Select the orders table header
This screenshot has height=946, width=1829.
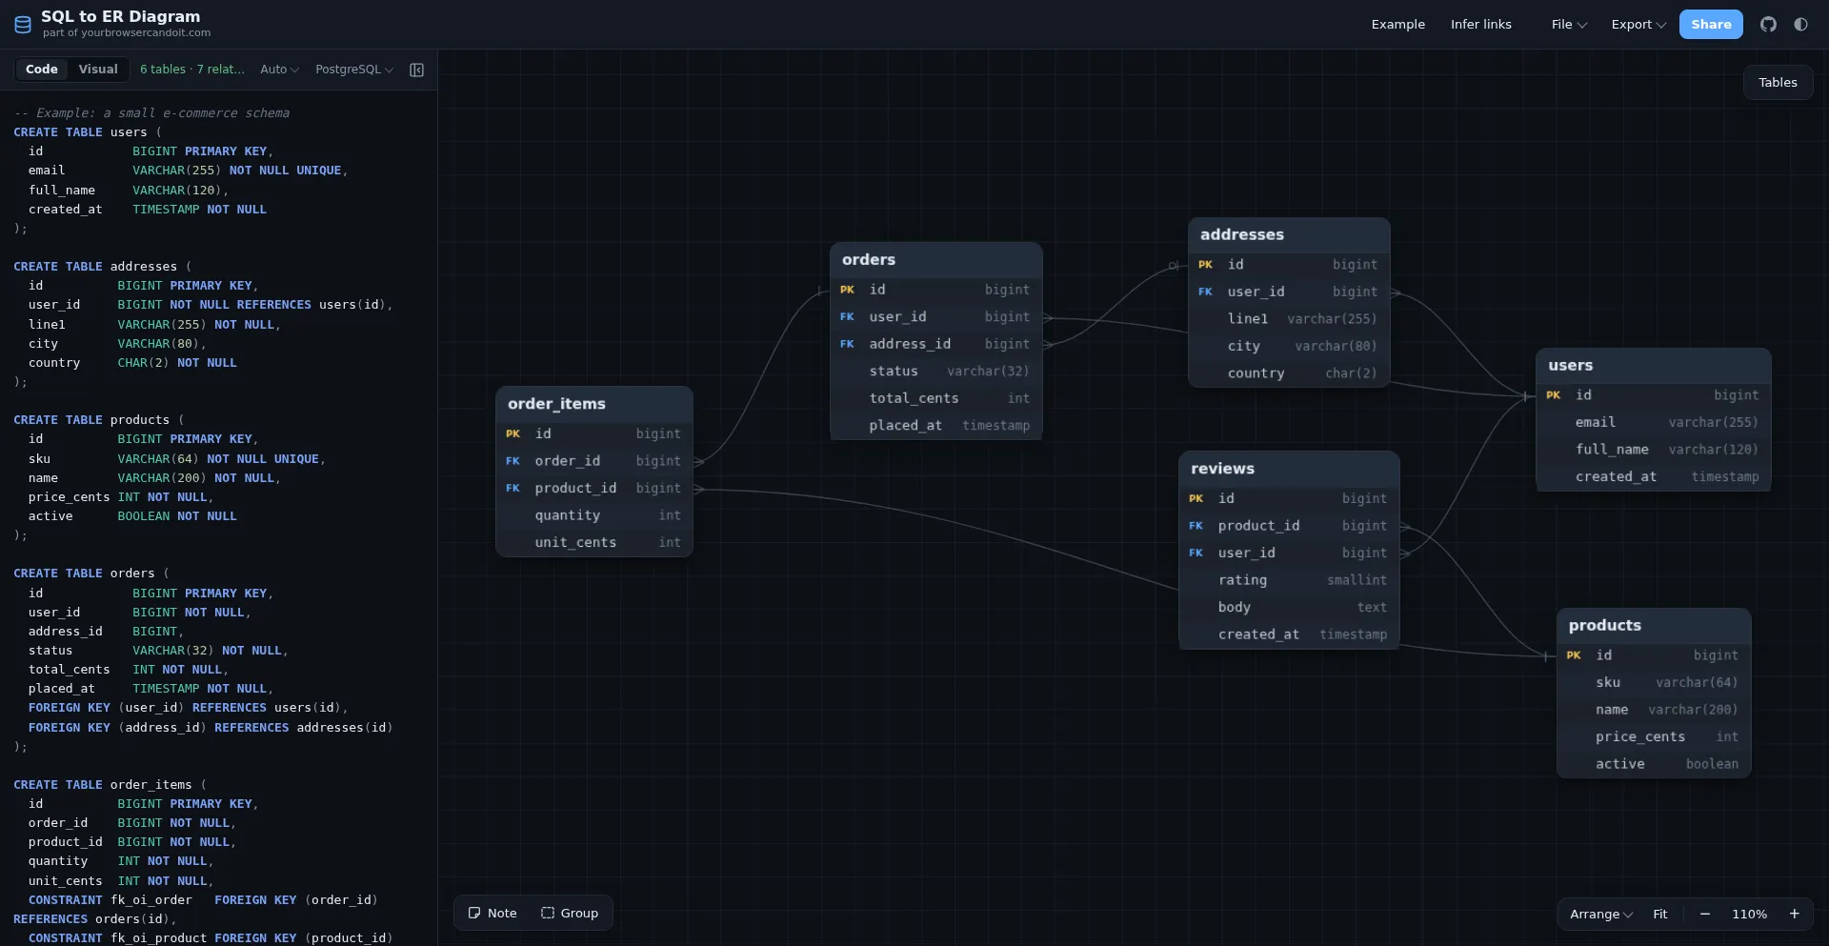click(x=935, y=259)
